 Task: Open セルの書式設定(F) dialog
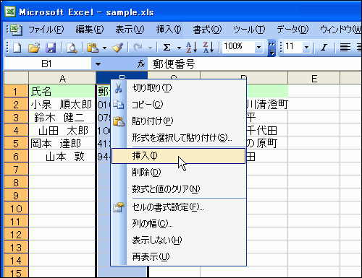[x=178, y=207]
